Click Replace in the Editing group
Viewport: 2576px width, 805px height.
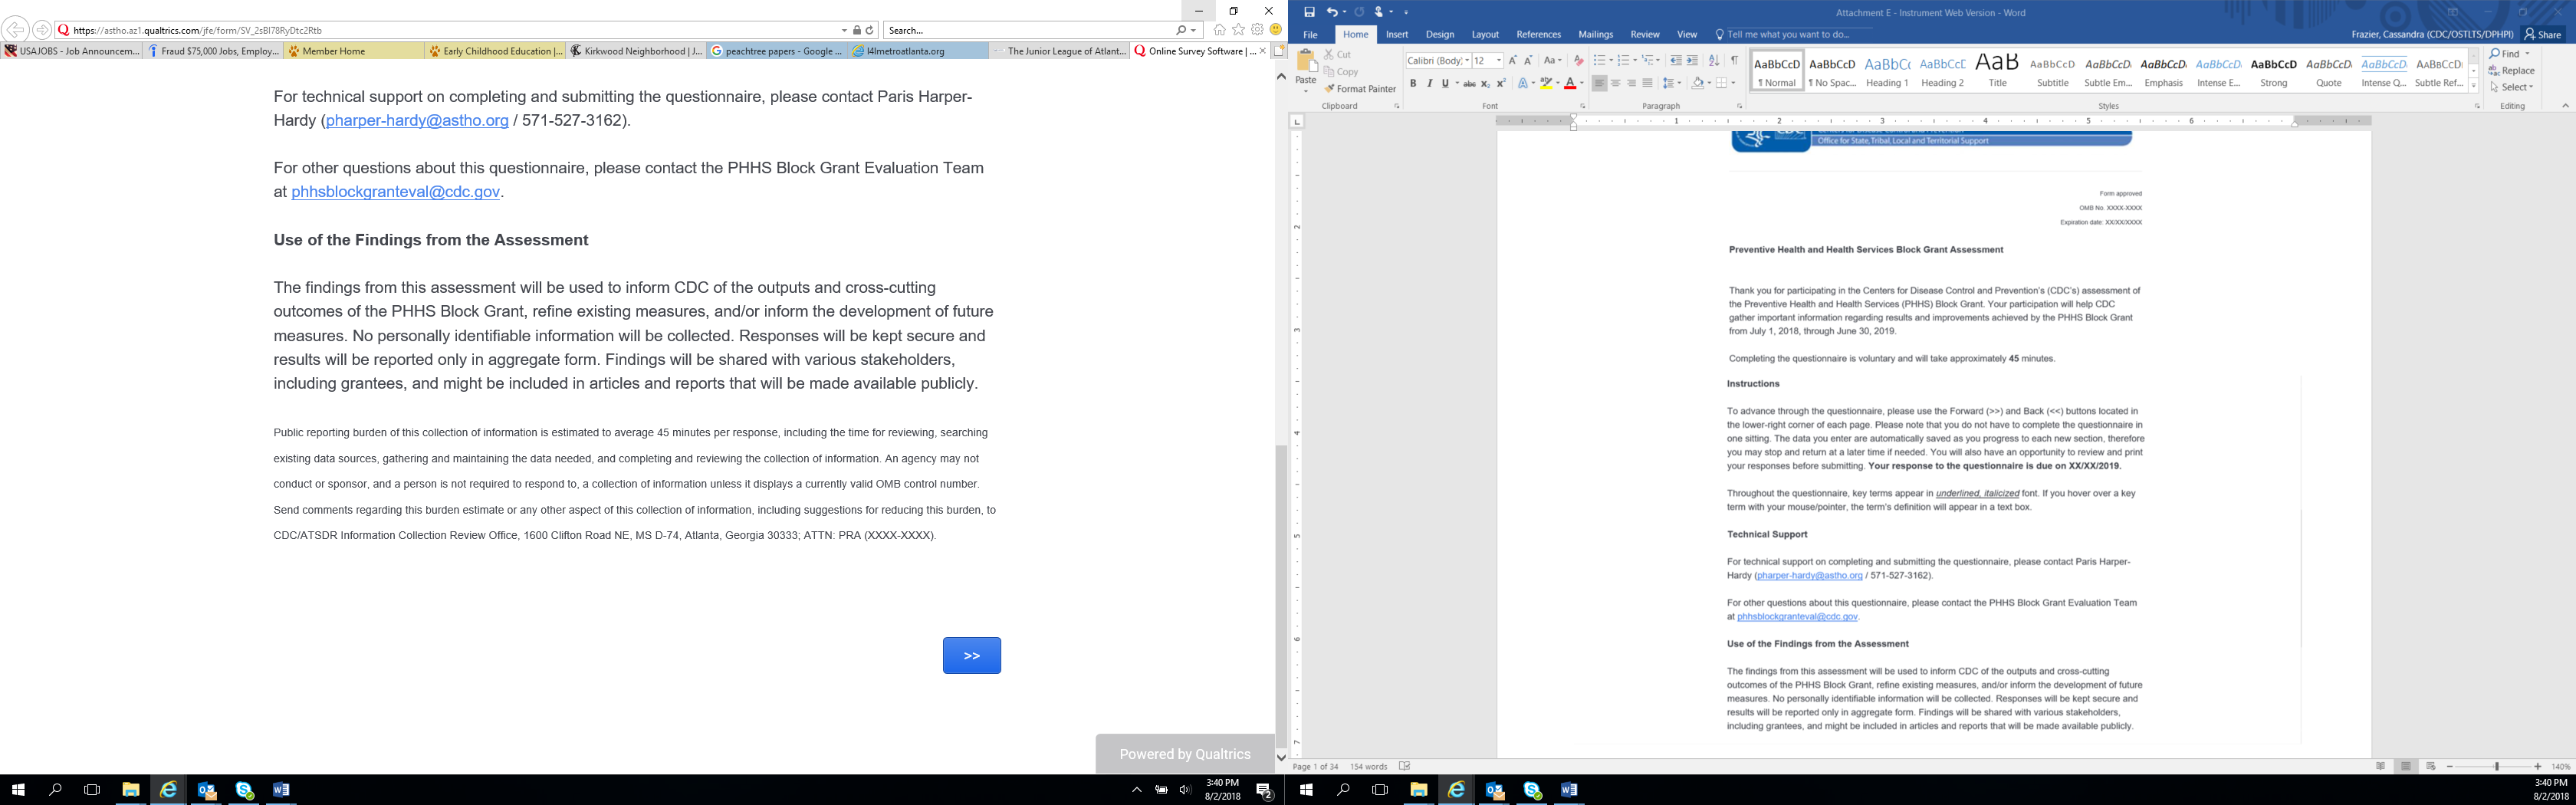click(2511, 71)
